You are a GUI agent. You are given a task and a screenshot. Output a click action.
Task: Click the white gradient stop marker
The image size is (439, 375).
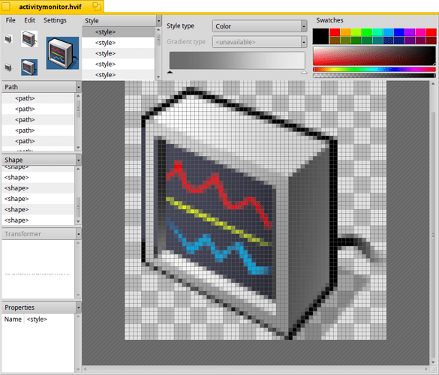(x=304, y=72)
